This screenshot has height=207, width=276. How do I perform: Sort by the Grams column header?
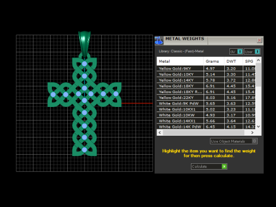pos(214,62)
